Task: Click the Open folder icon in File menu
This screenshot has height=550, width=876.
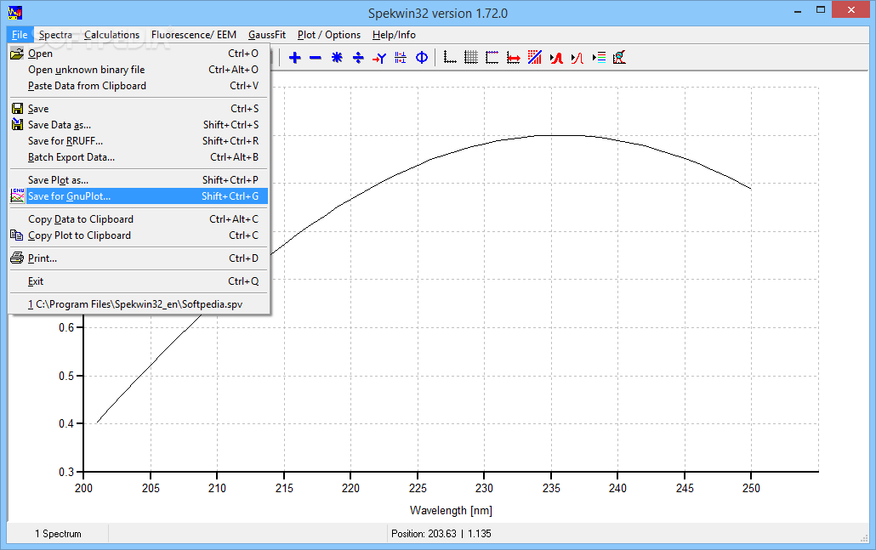Action: coord(17,54)
